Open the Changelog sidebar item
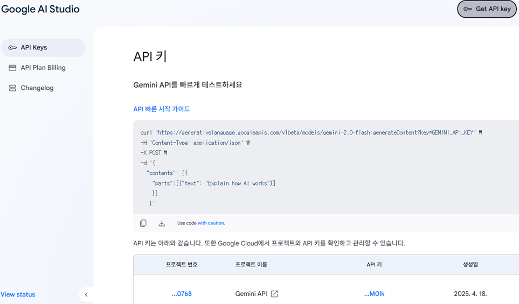This screenshot has width=519, height=304. tap(43, 88)
